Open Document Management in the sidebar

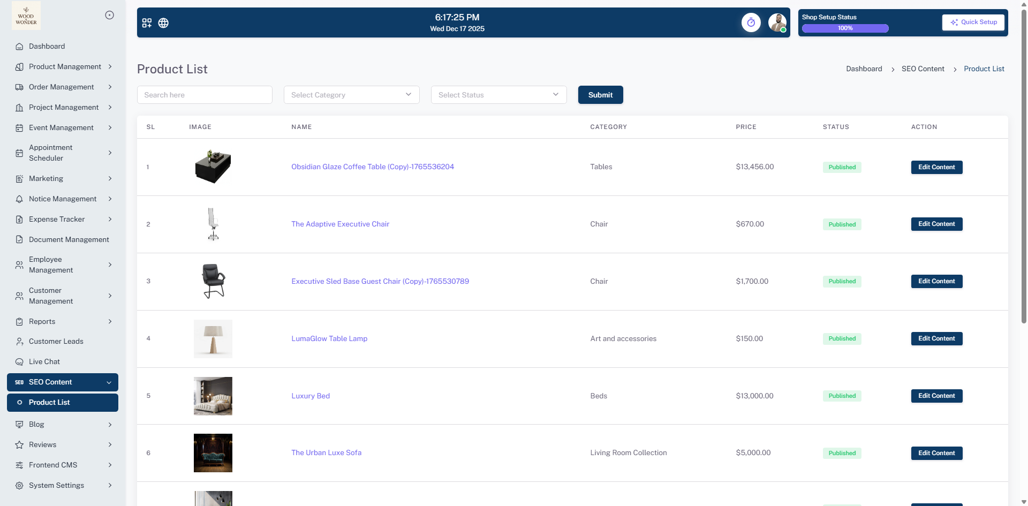(x=69, y=240)
